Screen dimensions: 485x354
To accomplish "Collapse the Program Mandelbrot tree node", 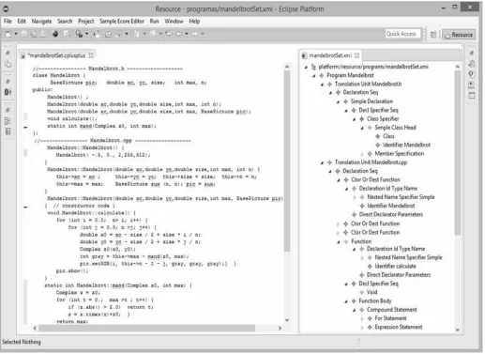I will pos(314,76).
